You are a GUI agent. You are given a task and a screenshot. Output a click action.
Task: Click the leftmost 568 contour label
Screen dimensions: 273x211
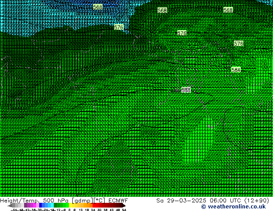pyautogui.click(x=97, y=7)
